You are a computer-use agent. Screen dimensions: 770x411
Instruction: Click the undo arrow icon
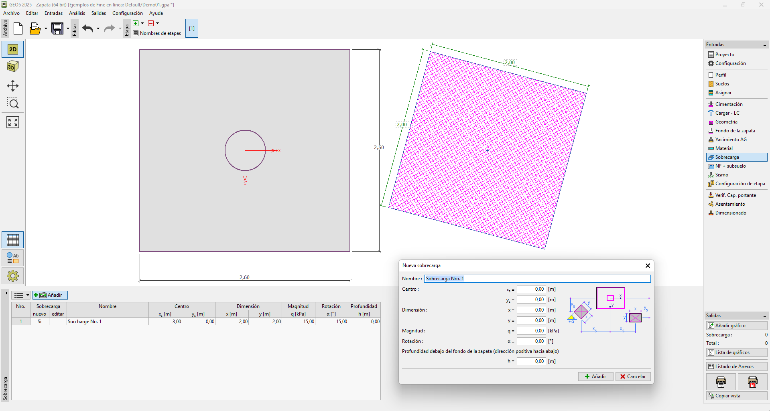[x=87, y=28]
